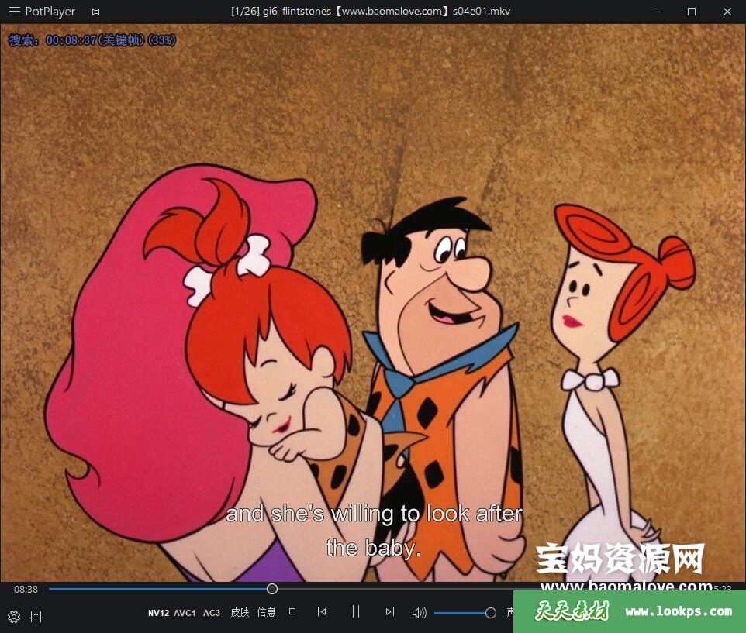Click the AC3 audio codec label
Viewport: 746px width, 633px height.
212,613
